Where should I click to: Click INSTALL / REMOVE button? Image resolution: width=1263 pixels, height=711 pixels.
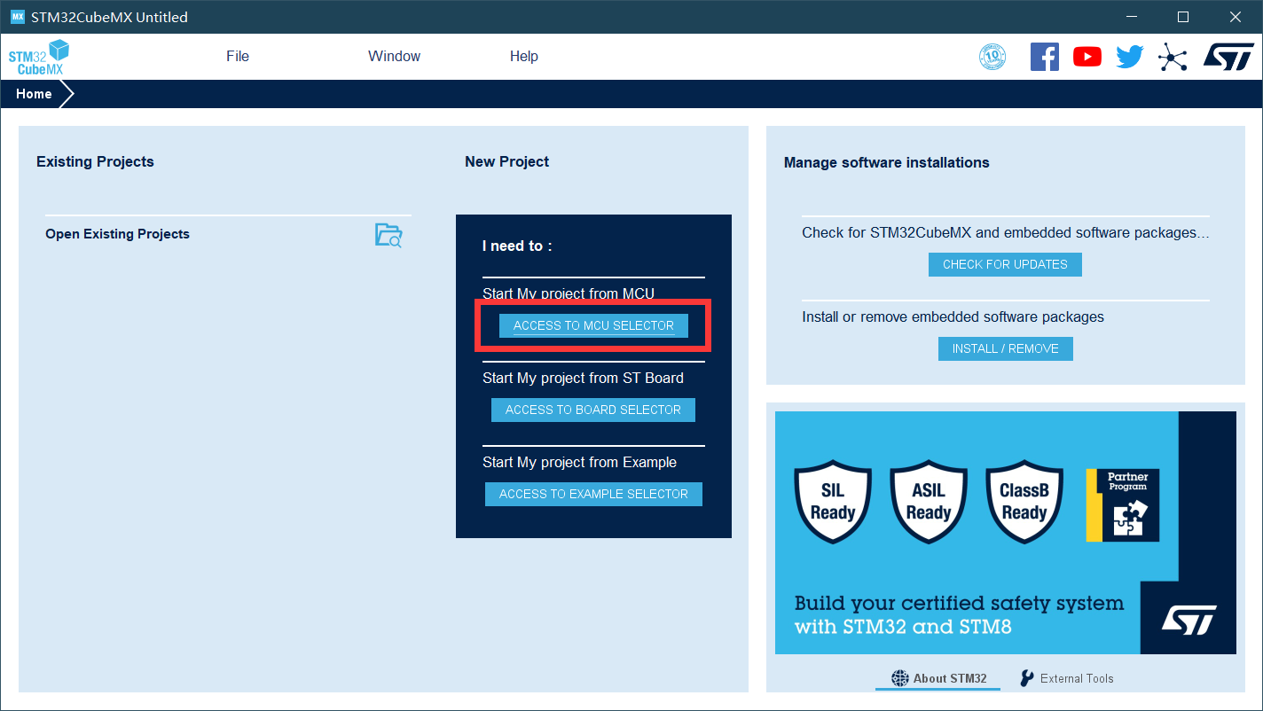point(1006,348)
